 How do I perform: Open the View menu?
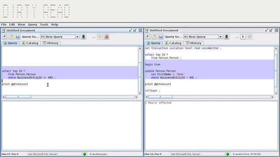tap(21, 24)
